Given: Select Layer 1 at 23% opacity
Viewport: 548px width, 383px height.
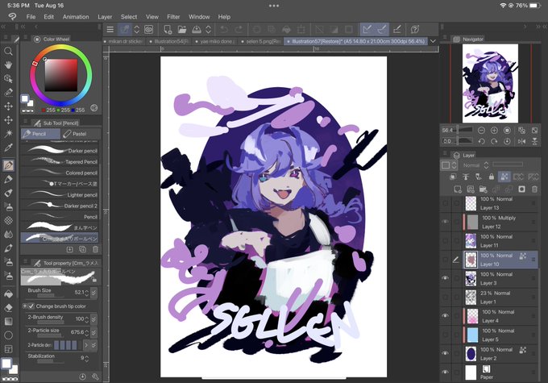Looking at the screenshot, I should tap(500, 297).
